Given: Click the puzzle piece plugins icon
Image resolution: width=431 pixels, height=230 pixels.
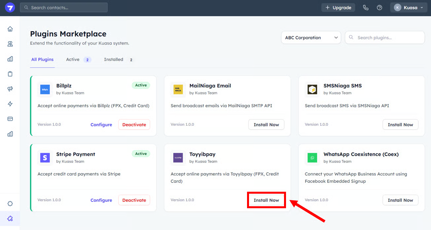Looking at the screenshot, I should 10,218.
